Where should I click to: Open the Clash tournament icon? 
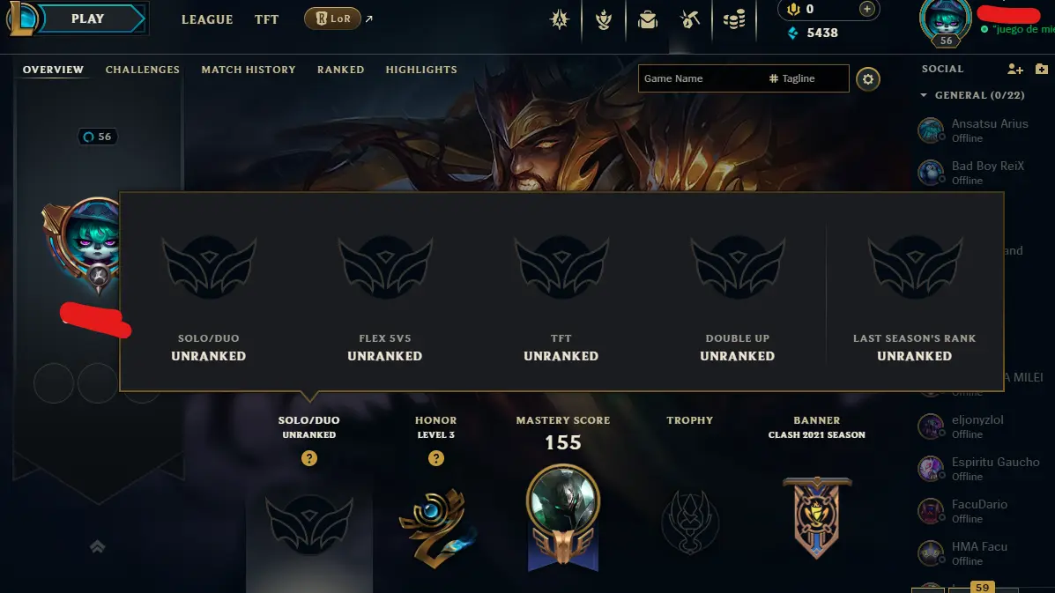(x=559, y=19)
